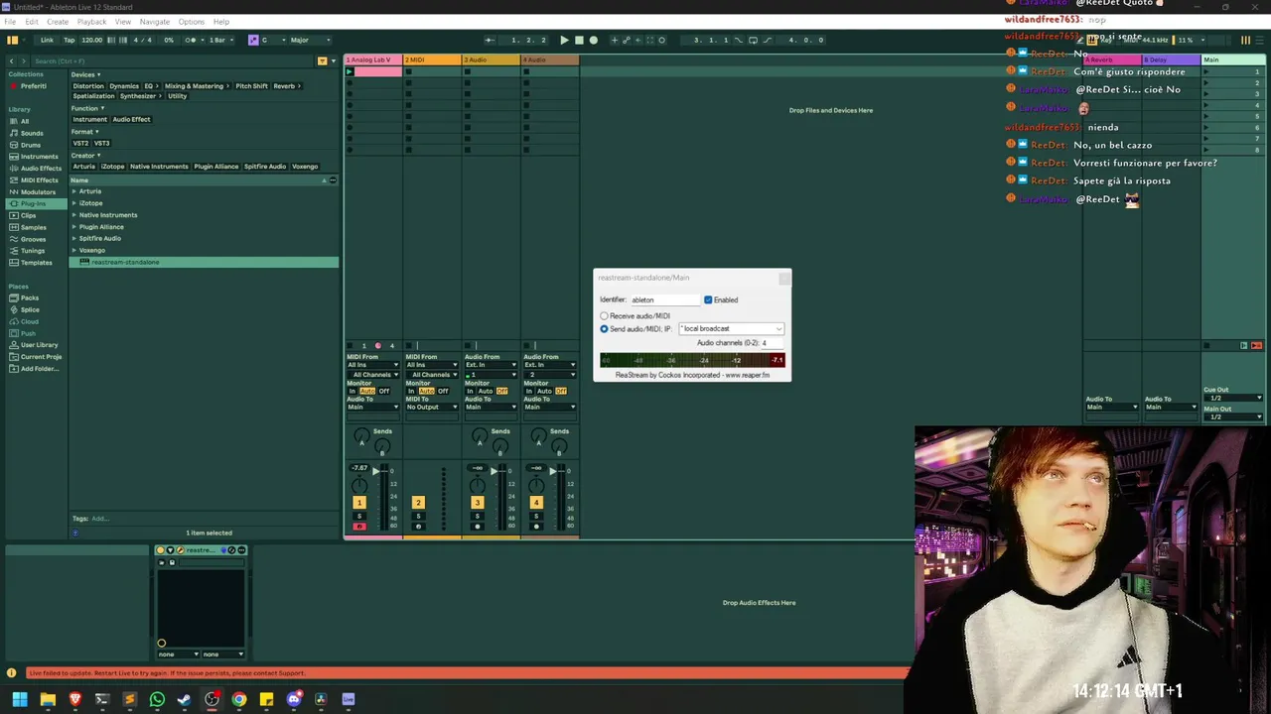
Task: Open track 2 MIDI To No Output dropdown
Action: point(431,407)
